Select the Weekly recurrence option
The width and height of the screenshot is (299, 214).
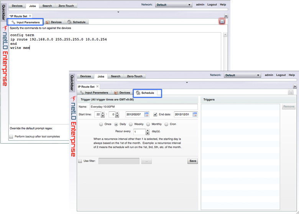coord(131,124)
